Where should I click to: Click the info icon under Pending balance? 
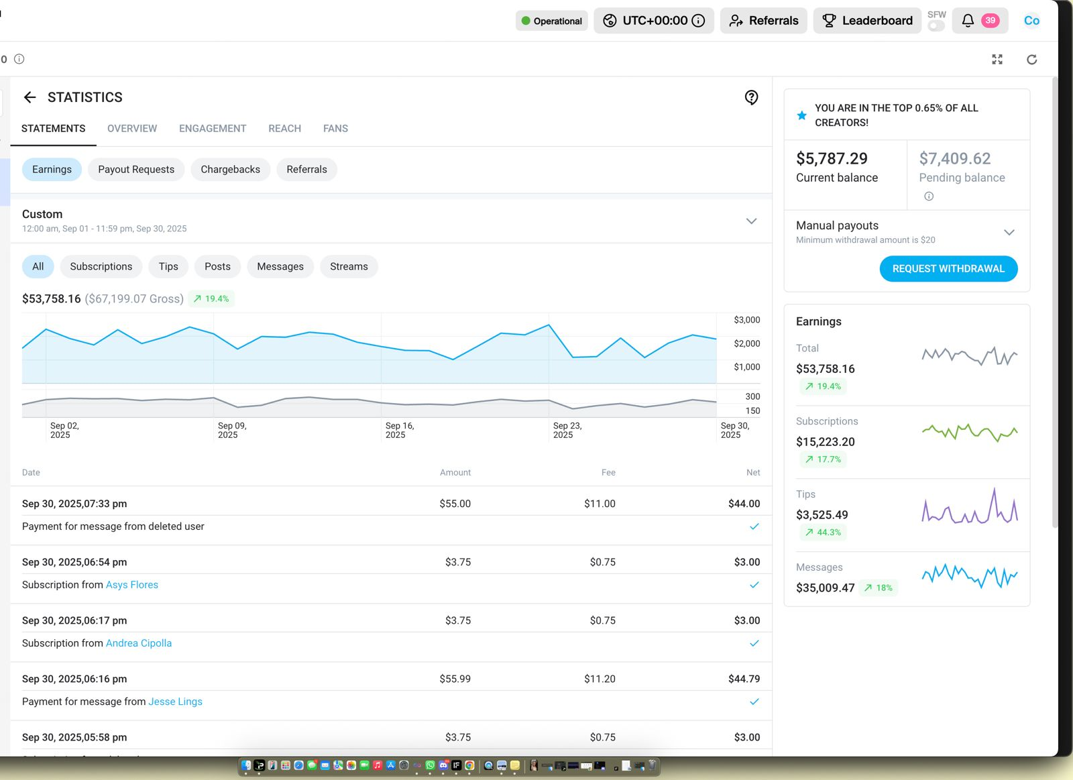click(929, 196)
